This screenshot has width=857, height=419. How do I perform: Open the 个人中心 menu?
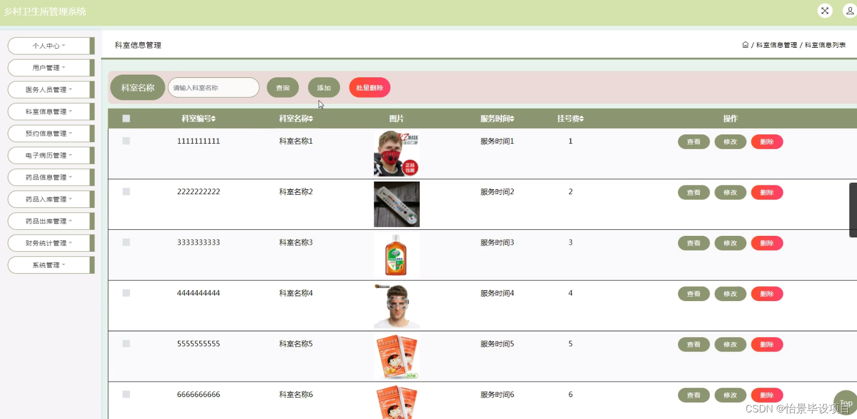coord(51,46)
